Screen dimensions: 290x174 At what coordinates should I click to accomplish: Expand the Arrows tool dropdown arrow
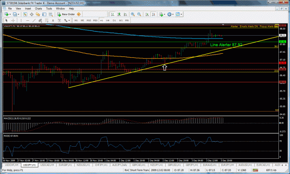coord(69,20)
